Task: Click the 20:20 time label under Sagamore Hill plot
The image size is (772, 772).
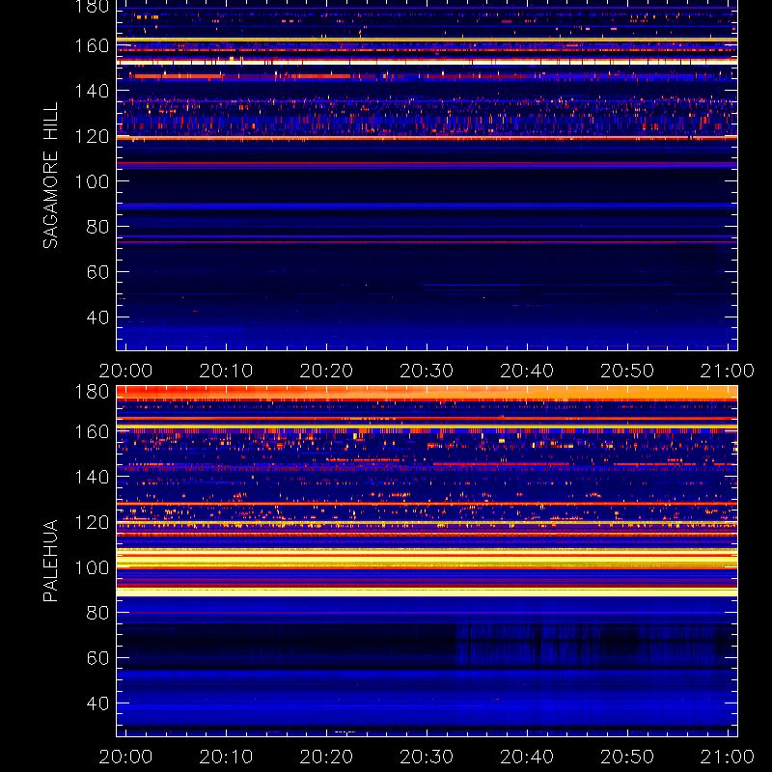Action: [x=326, y=371]
